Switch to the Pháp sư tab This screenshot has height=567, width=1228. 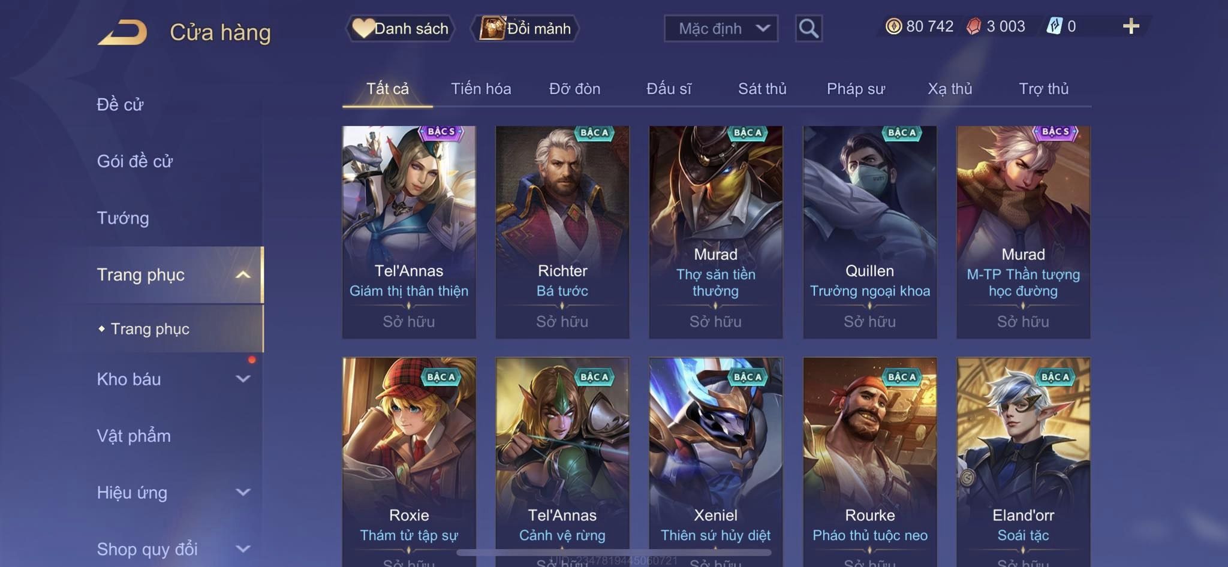click(856, 89)
